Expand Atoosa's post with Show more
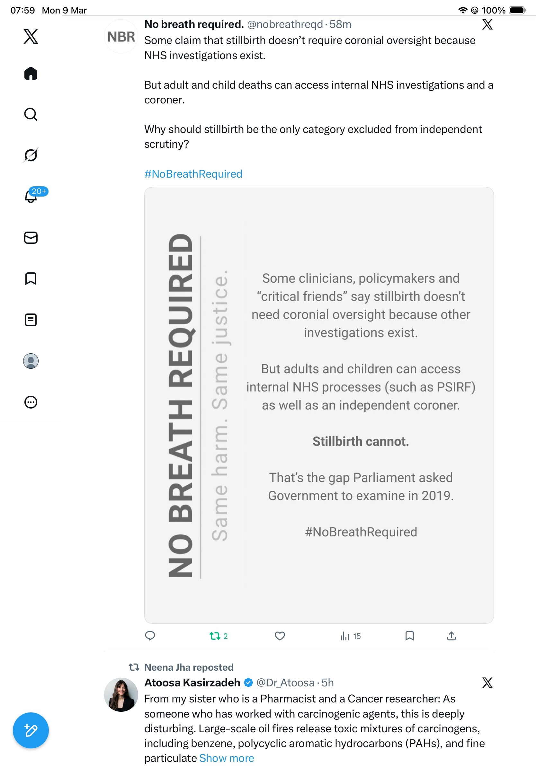Viewport: 536px width, 767px height. point(227,758)
